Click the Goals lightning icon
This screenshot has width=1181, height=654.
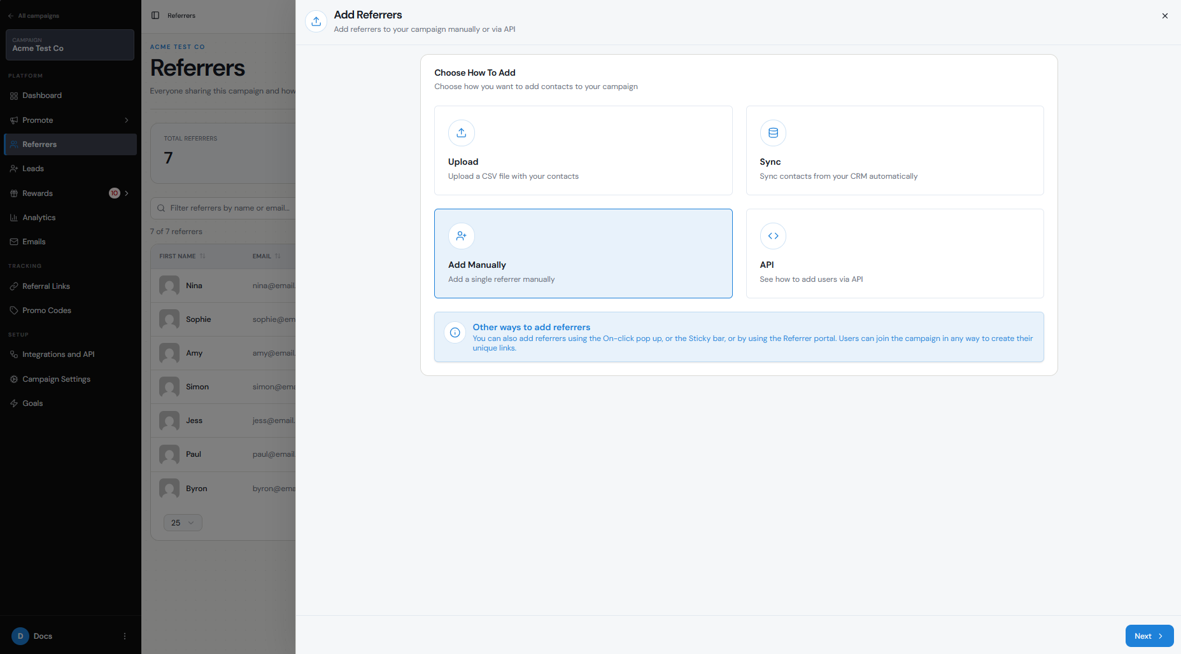pyautogui.click(x=14, y=403)
